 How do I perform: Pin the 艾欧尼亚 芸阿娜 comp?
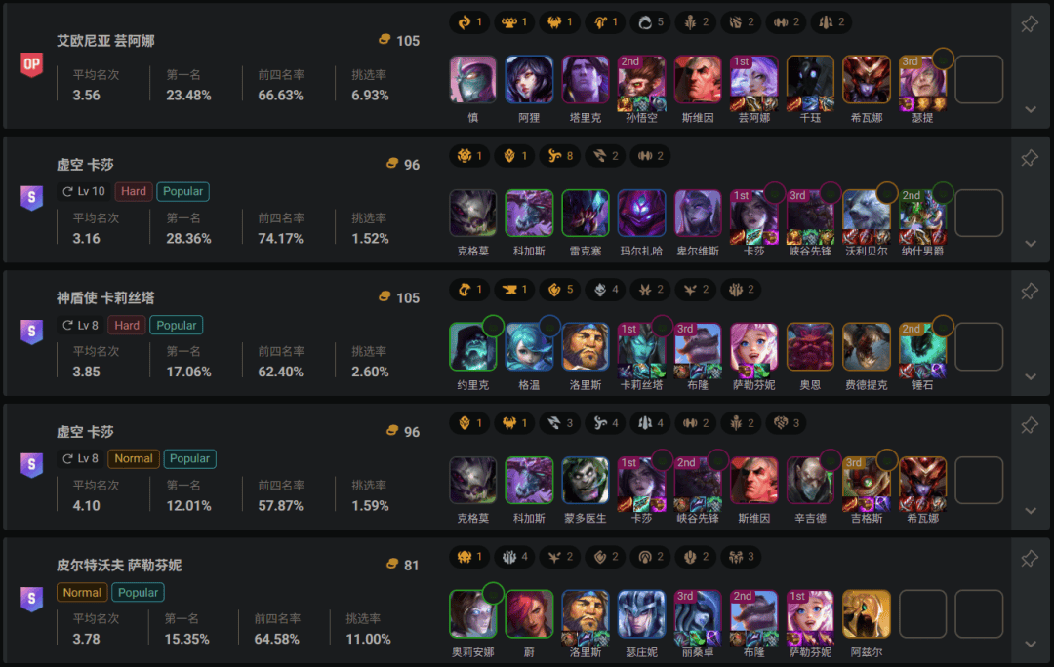point(1029,24)
